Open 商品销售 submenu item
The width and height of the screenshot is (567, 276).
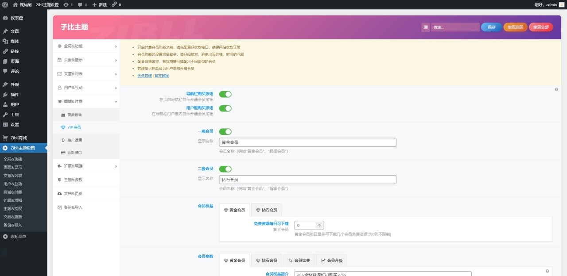[x=86, y=115]
